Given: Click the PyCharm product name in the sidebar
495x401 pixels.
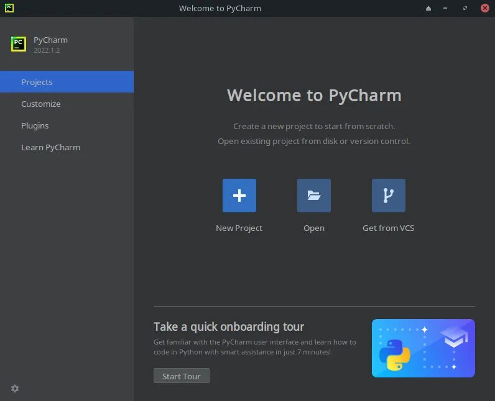Looking at the screenshot, I should (x=50, y=40).
